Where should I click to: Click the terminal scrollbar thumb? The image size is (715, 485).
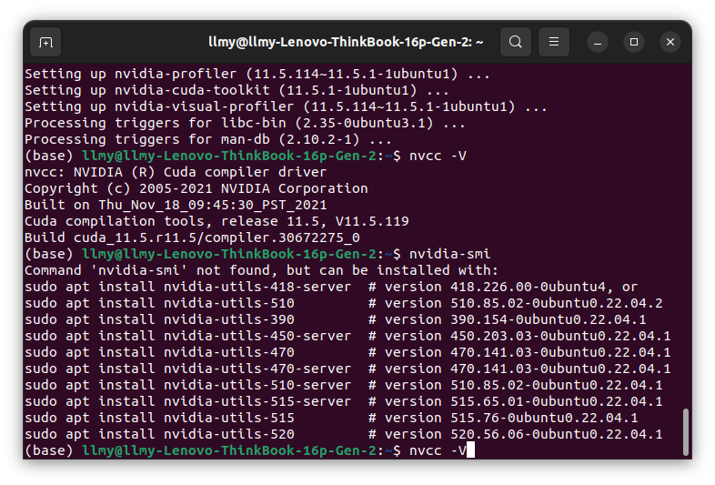click(685, 432)
